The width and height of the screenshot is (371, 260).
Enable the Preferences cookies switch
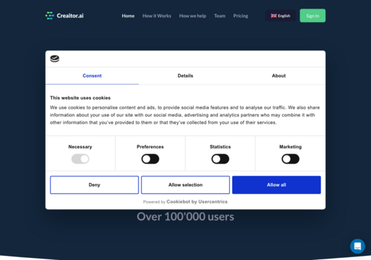coord(150,159)
